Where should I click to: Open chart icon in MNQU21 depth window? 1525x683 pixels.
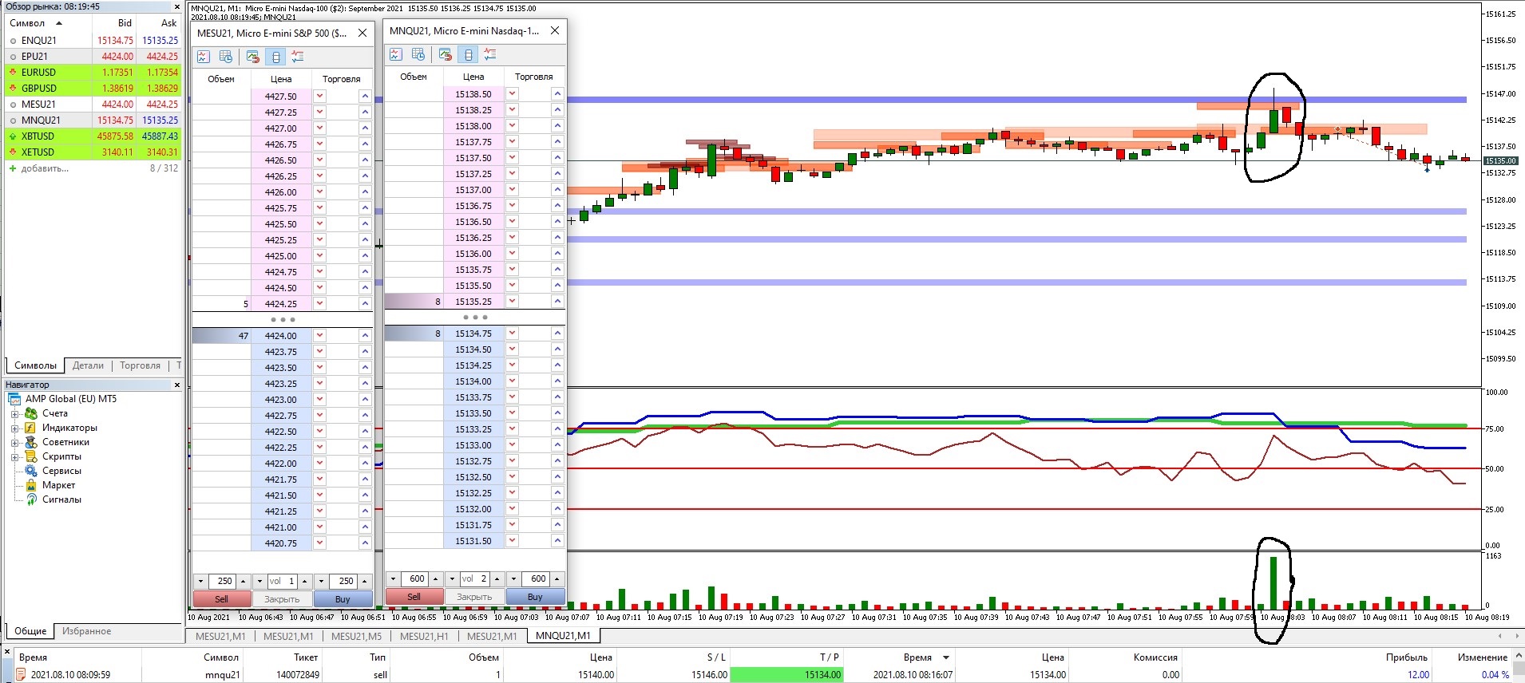click(396, 54)
